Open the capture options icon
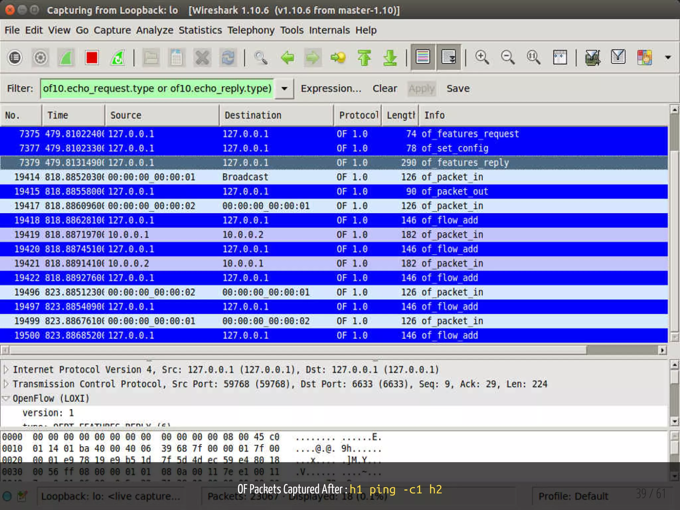Screen dimensions: 680x510 point(41,58)
